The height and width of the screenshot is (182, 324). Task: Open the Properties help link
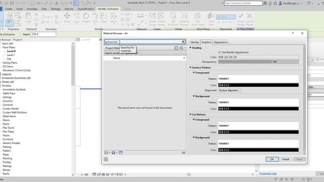tap(268, 173)
